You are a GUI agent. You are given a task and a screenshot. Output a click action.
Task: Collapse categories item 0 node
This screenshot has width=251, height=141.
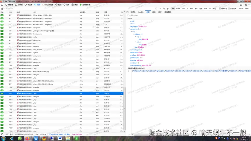pos(131,32)
